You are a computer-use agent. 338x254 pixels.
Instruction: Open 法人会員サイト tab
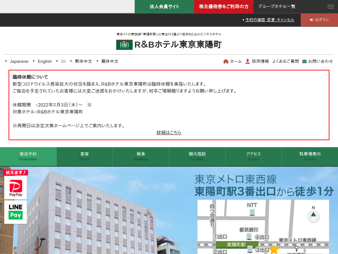point(164,7)
